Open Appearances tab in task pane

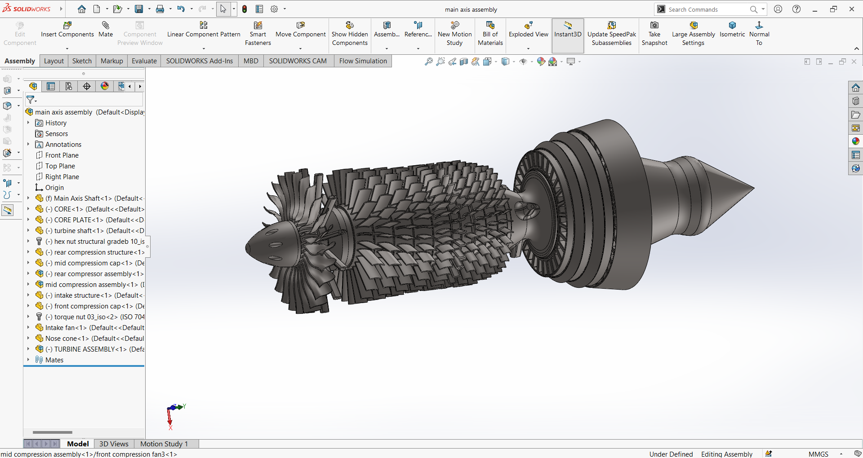856,141
